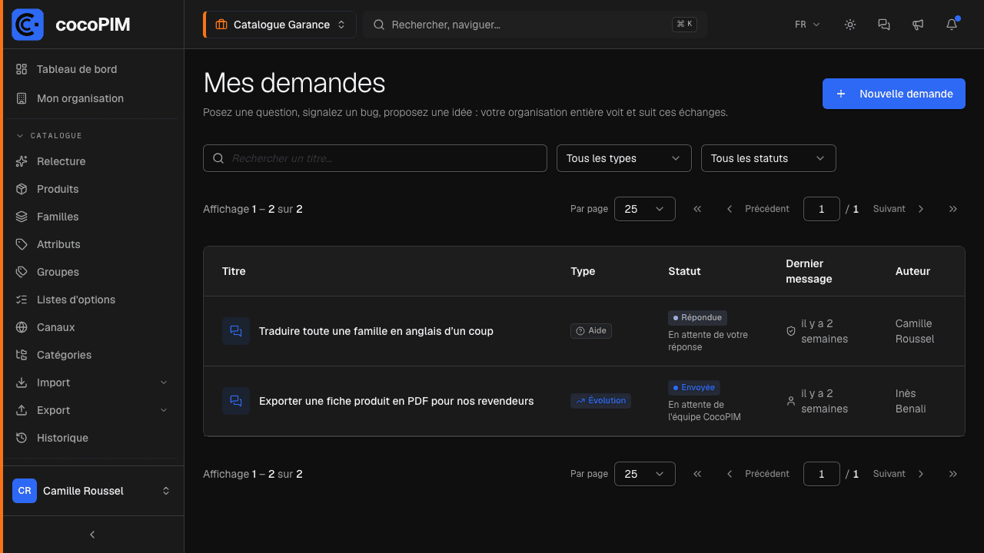984x553 pixels.
Task: Open Canaux in the sidebar
Action: pyautogui.click(x=92, y=327)
